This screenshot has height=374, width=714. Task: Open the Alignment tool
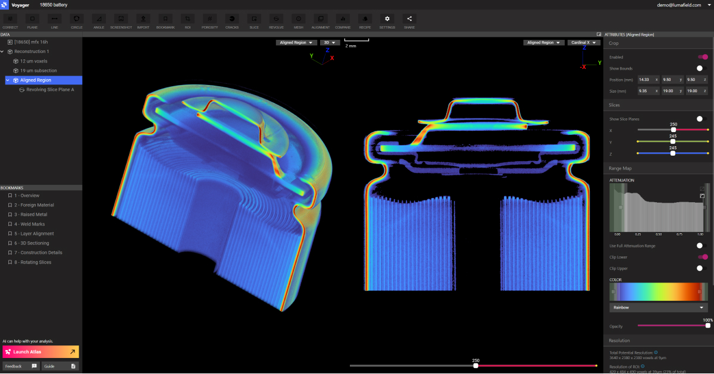pos(320,21)
